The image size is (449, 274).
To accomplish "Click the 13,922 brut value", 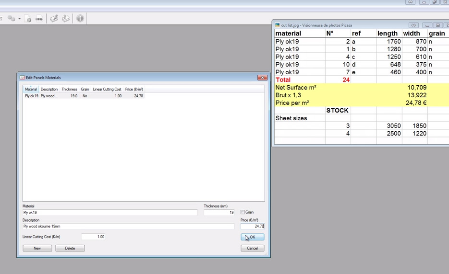I will point(417,95).
